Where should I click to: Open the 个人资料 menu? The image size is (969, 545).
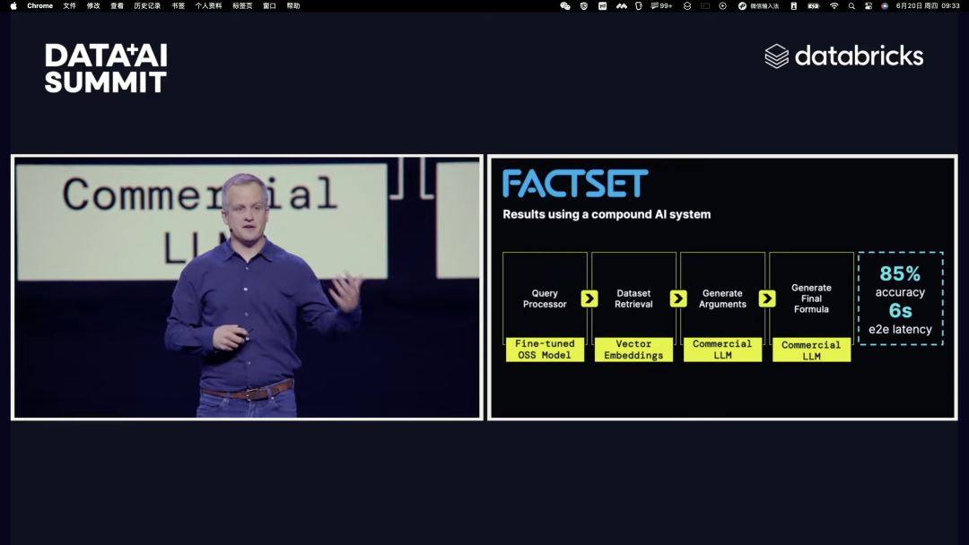[208, 5]
